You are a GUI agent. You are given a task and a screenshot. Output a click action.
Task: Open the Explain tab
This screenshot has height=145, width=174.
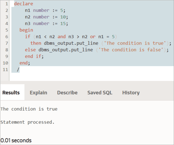[38, 92]
